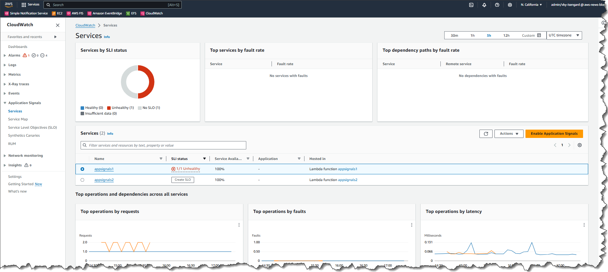608x272 pixels.
Task: Focus the AWS console search box
Action: click(x=113, y=5)
